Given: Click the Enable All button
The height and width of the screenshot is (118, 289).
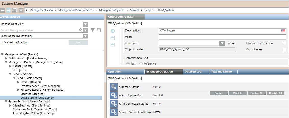Looking at the screenshot, I should [x=256, y=93].
